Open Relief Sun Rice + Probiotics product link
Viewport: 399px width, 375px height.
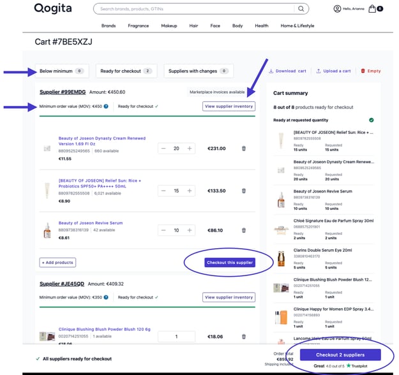coord(100,183)
